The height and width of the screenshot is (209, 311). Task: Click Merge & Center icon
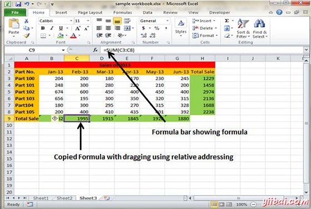tap(127, 28)
